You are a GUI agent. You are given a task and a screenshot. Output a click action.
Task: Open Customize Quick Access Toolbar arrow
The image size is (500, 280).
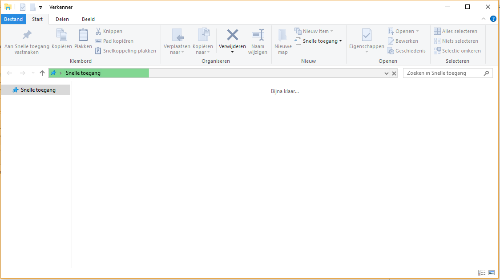[40, 7]
